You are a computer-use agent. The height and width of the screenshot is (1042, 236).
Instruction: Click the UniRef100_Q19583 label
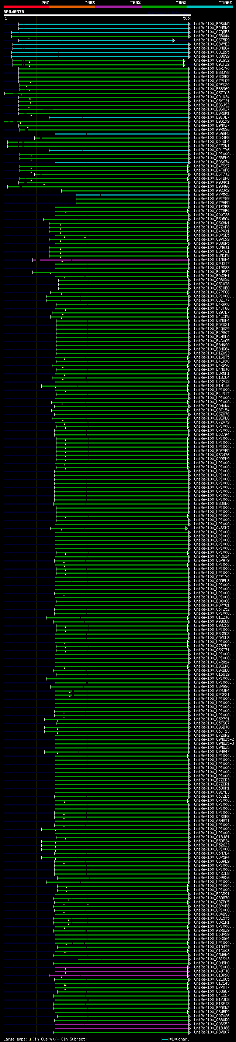212,268
